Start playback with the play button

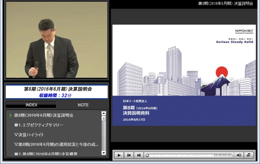[x=119, y=155]
